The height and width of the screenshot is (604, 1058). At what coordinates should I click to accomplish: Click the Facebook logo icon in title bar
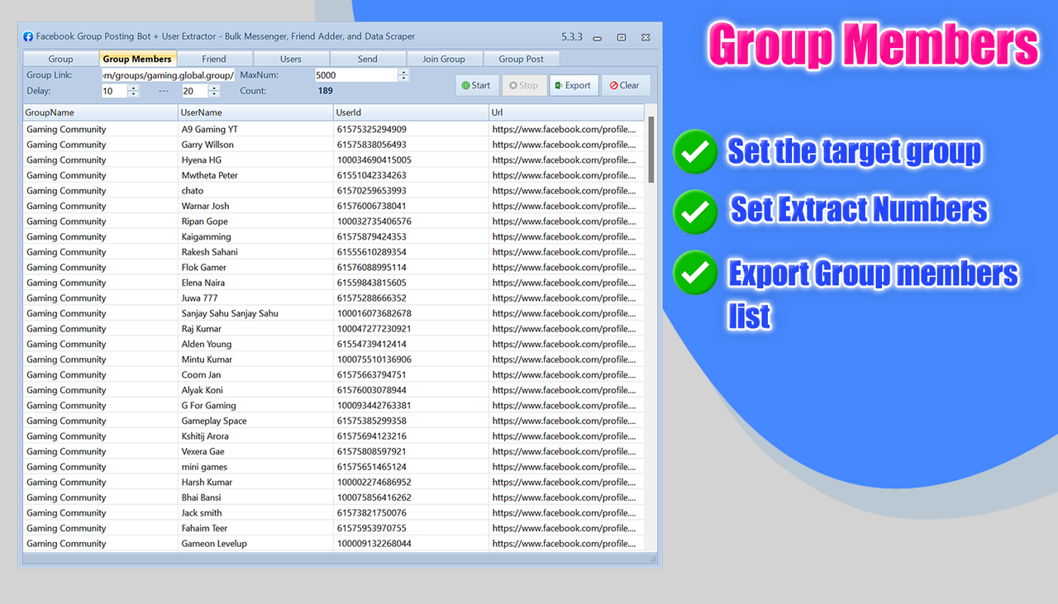[28, 36]
